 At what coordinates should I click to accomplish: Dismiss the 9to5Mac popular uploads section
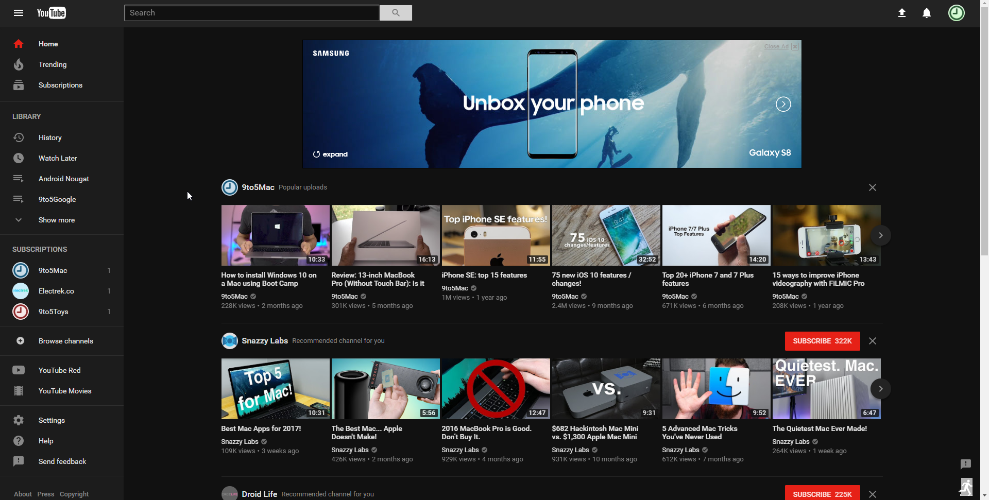[872, 187]
